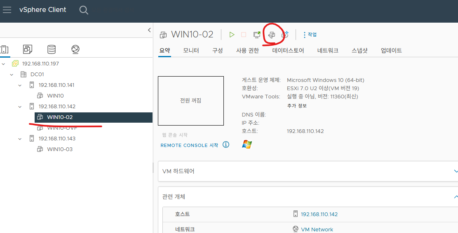This screenshot has width=458, height=233.
Task: Switch to Hosts and Clusters inventory view
Action: [5, 49]
